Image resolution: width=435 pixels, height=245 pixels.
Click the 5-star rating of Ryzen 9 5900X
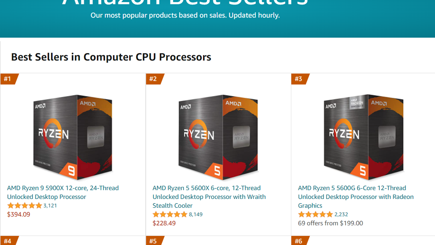click(24, 206)
